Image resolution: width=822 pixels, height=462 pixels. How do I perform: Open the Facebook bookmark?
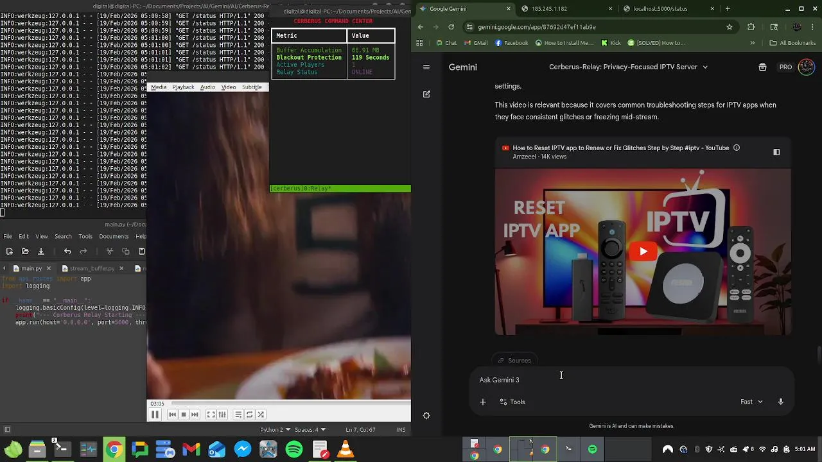511,43
